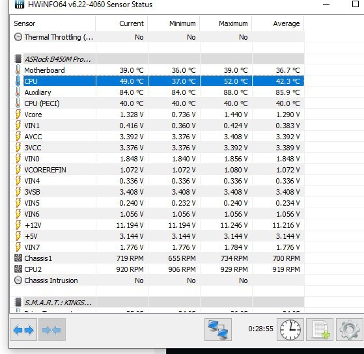This screenshot has height=354, width=364.
Task: Click the 11.216 V average +12V value
Action: point(286,225)
